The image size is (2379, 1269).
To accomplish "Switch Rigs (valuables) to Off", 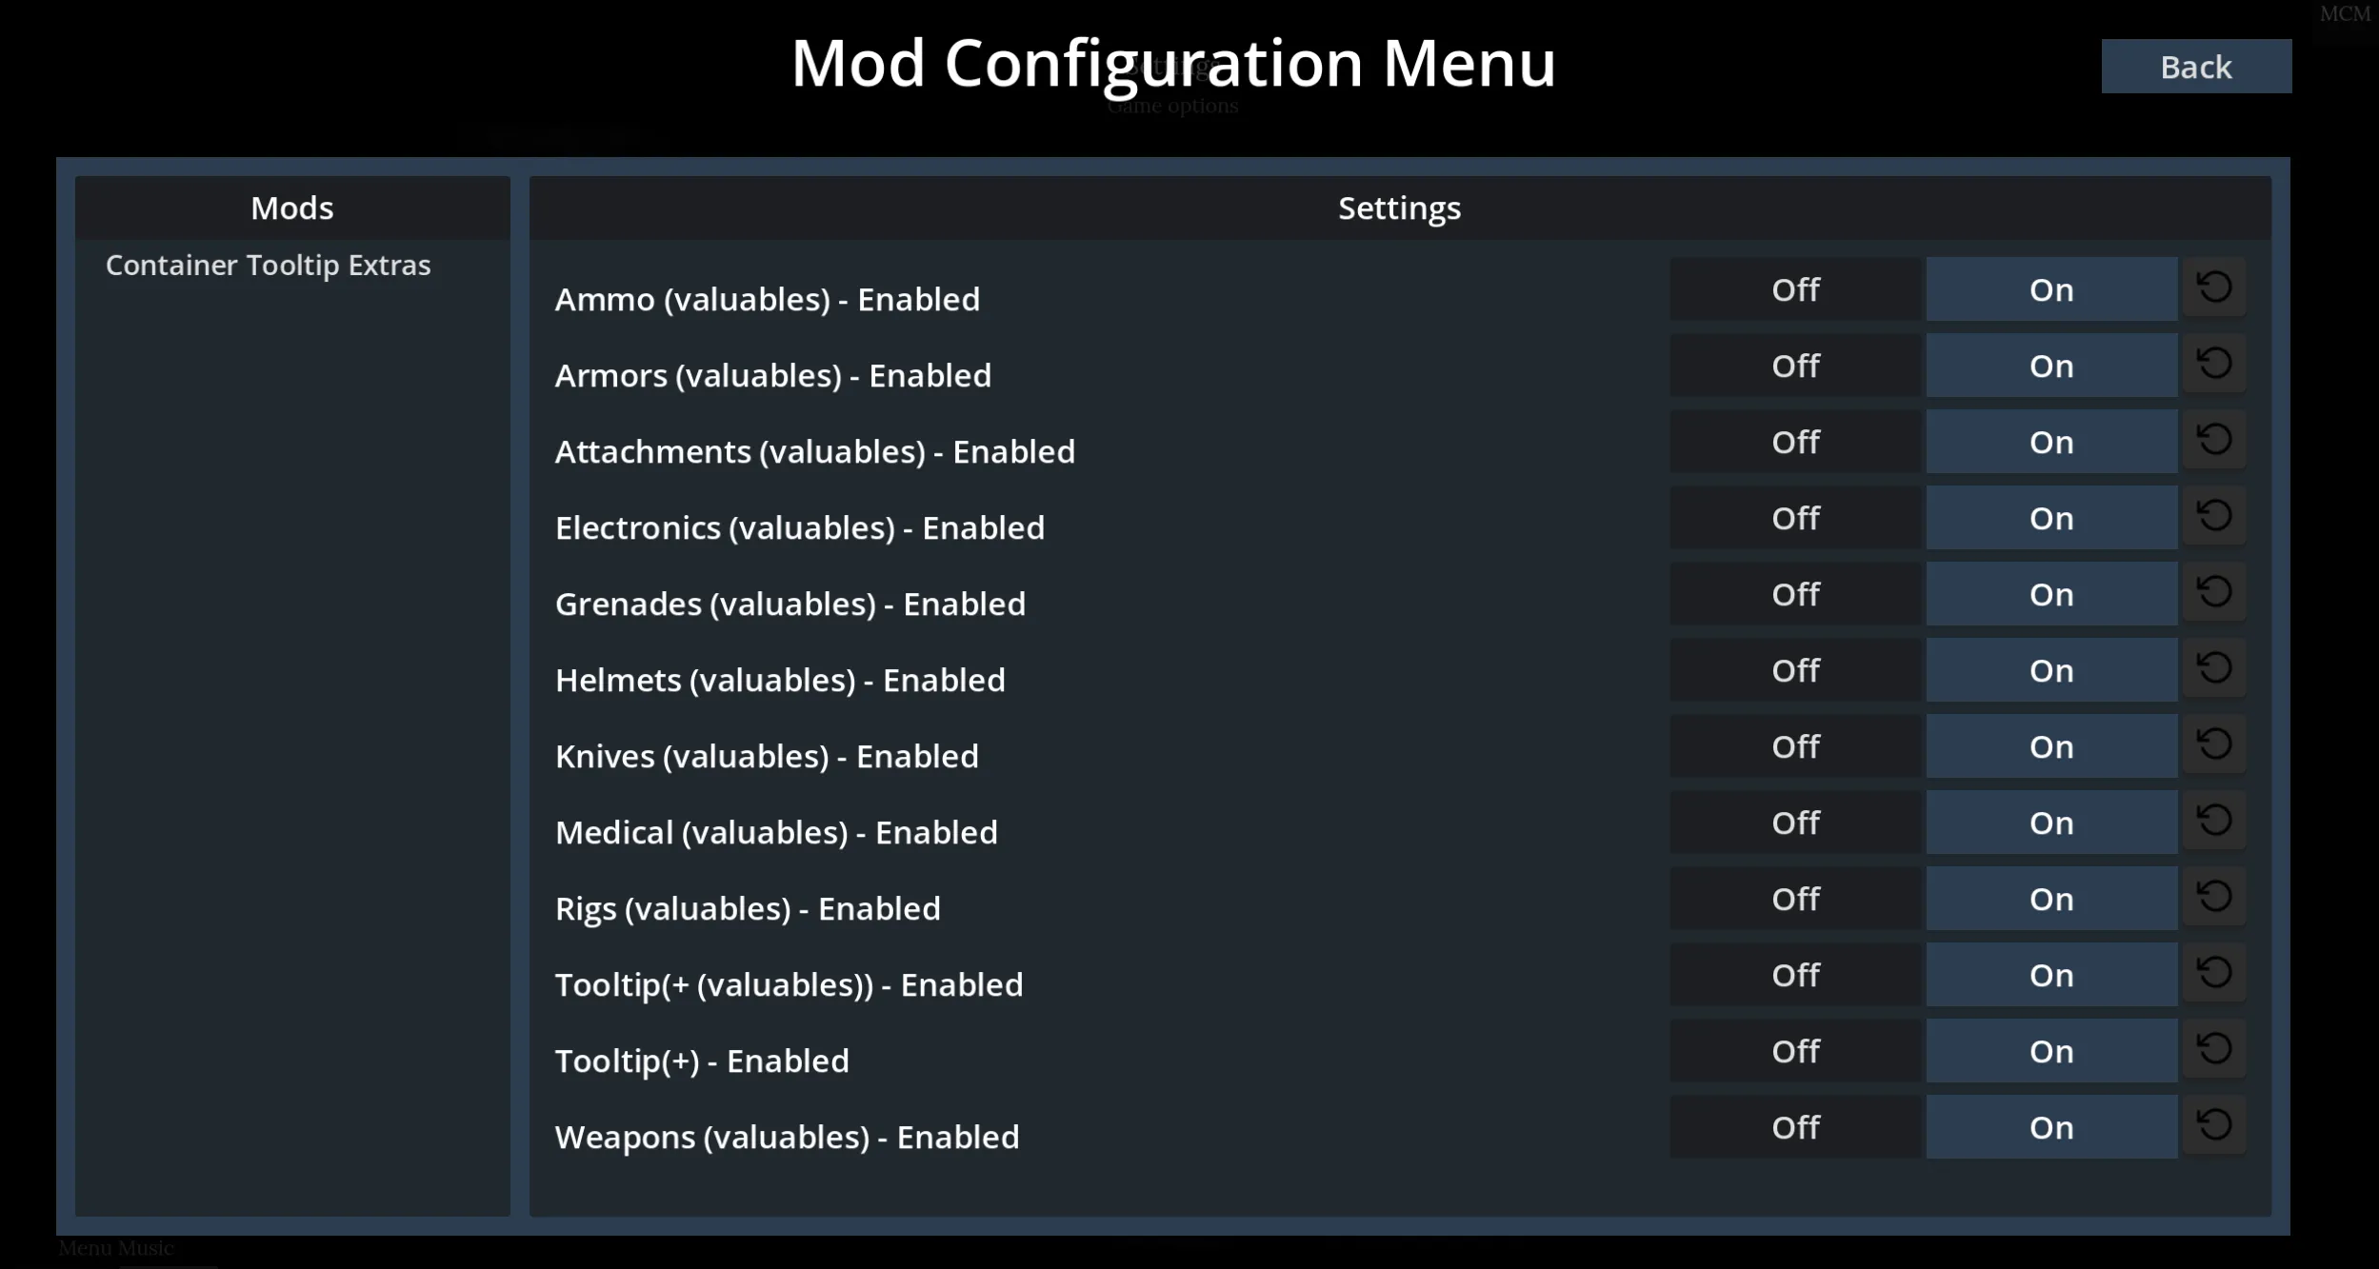I will [1795, 899].
